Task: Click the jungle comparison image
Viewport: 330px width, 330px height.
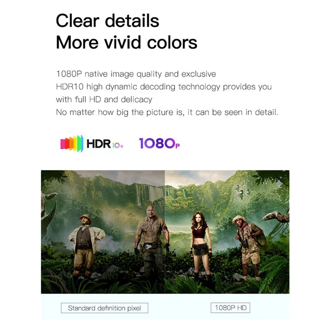Action: pyautogui.click(x=165, y=232)
